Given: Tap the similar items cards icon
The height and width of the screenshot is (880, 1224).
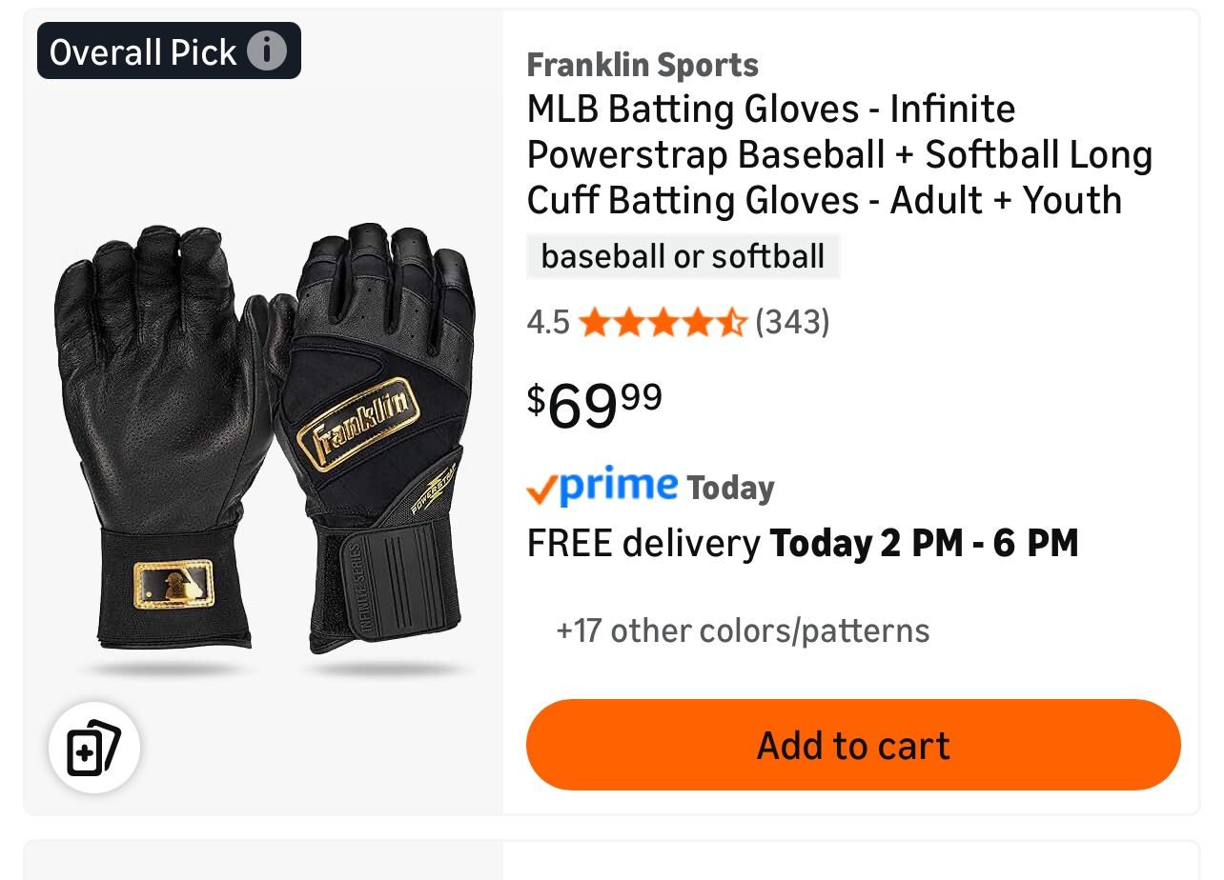Looking at the screenshot, I should pos(94,749).
